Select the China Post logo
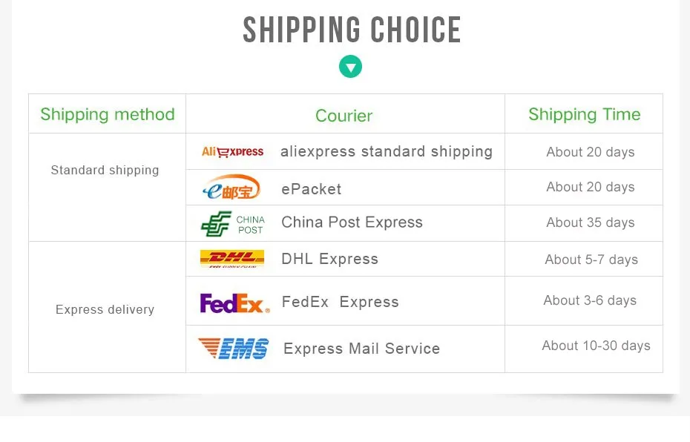Viewport: 690px width, 442px height. (233, 224)
